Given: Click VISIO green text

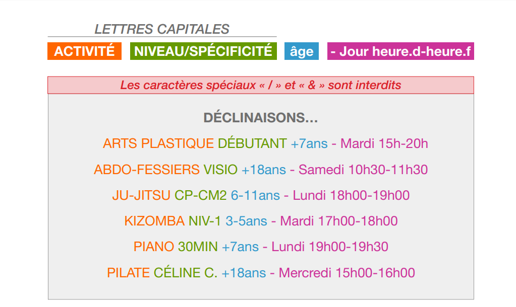Looking at the screenshot, I should 220,170.
